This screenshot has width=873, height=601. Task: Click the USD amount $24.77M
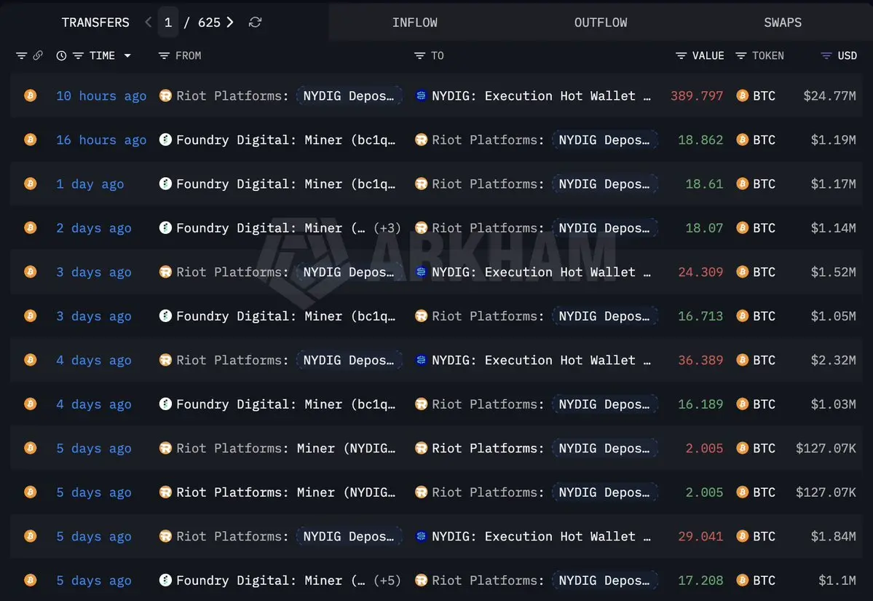pyautogui.click(x=829, y=96)
